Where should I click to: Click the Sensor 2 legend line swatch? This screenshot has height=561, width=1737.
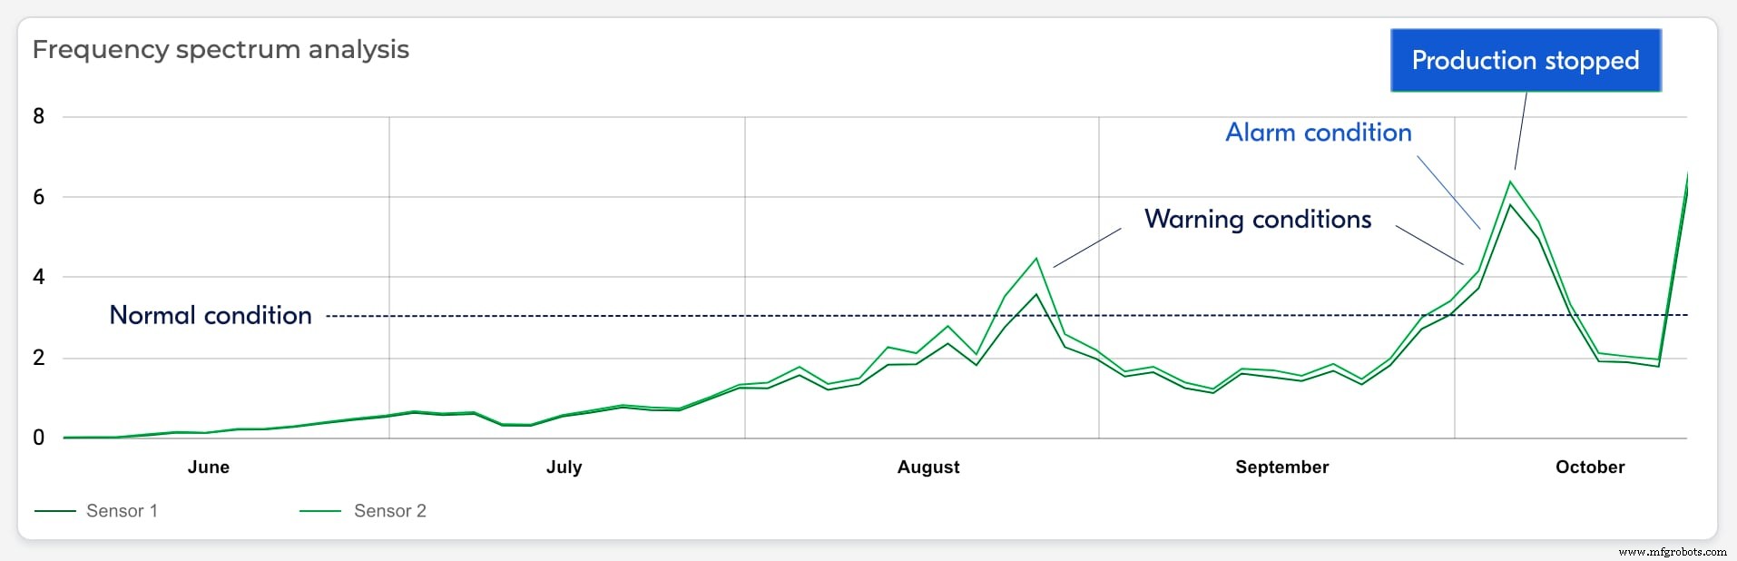click(320, 511)
